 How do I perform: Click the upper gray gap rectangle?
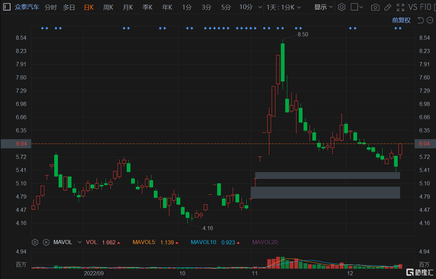pos(328,175)
